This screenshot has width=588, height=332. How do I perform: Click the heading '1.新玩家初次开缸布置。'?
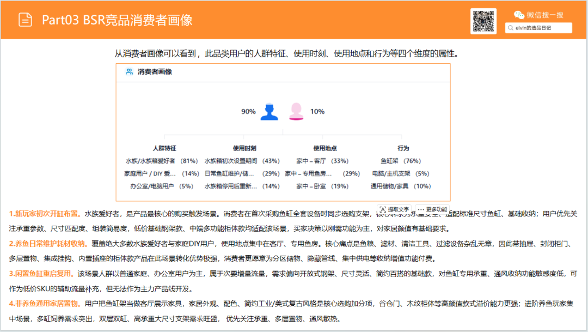click(x=46, y=214)
